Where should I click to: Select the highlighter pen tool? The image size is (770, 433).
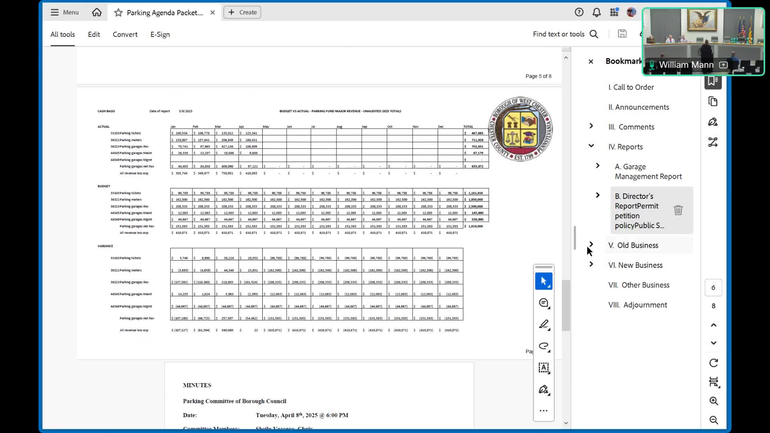544,324
